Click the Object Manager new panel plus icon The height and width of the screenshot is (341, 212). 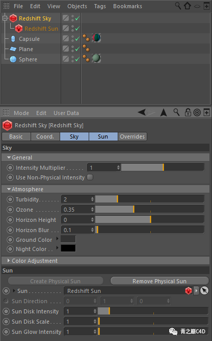(x=206, y=6)
